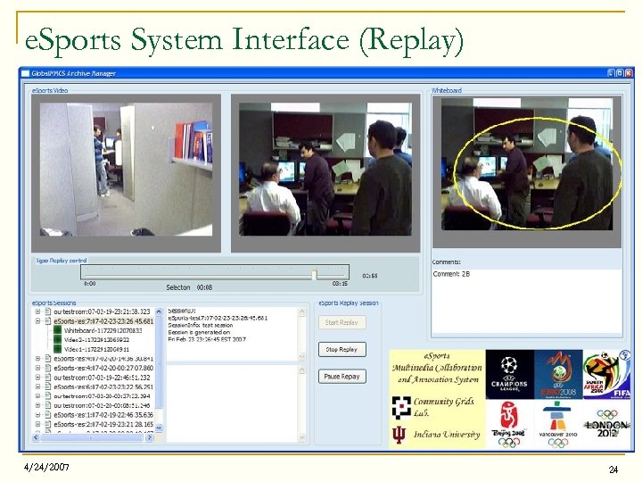
Task: Click green icon beside Whiteboard-1172291207083 stream
Action: (57, 330)
